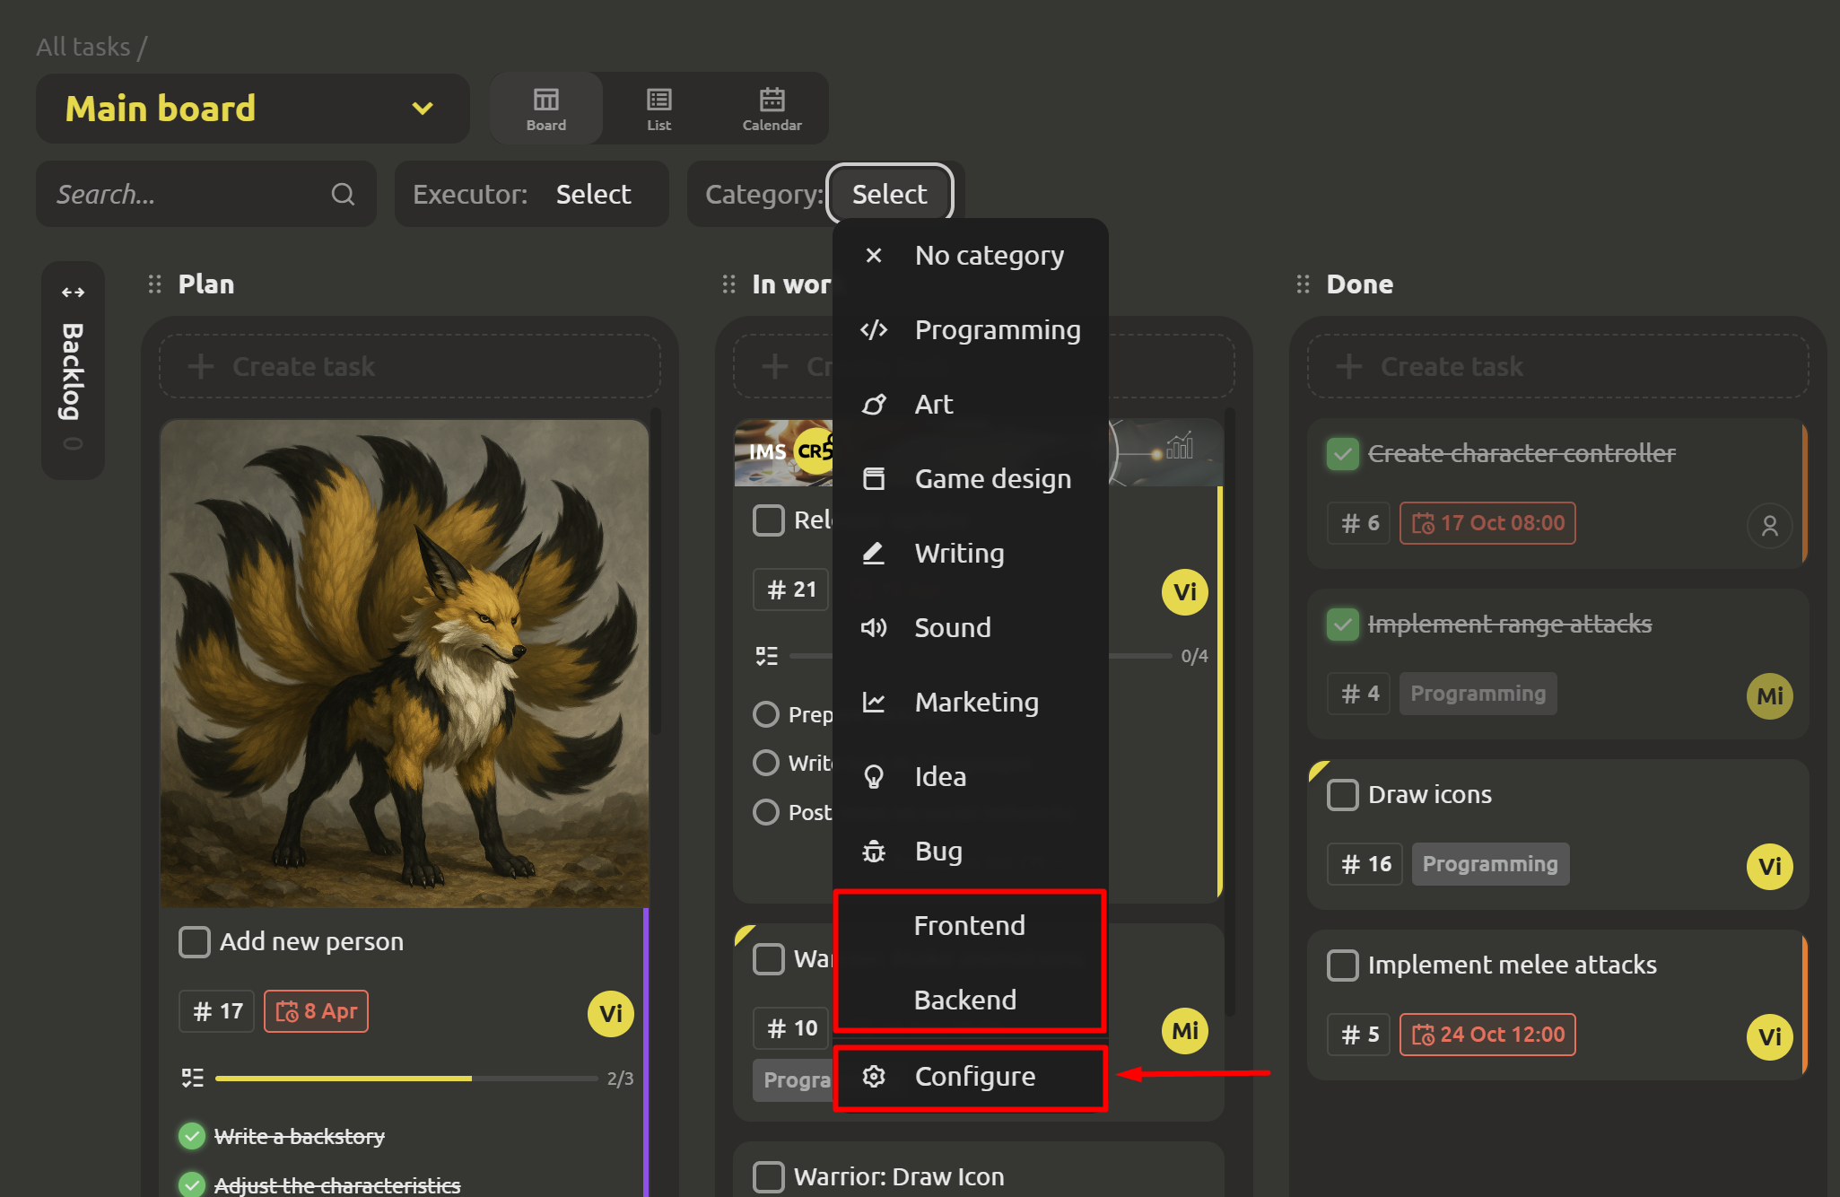1840x1197 pixels.
Task: Click the All tasks breadcrumb link
Action: coord(83,47)
